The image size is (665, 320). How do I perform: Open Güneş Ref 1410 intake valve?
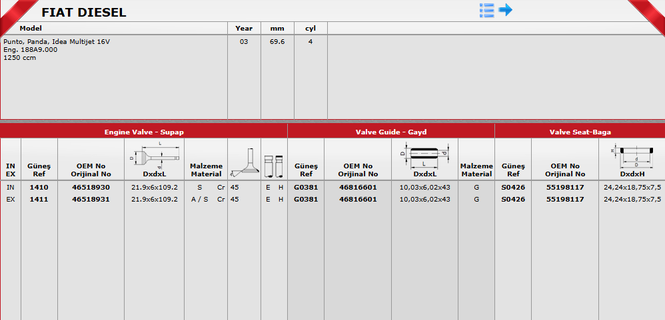click(39, 188)
